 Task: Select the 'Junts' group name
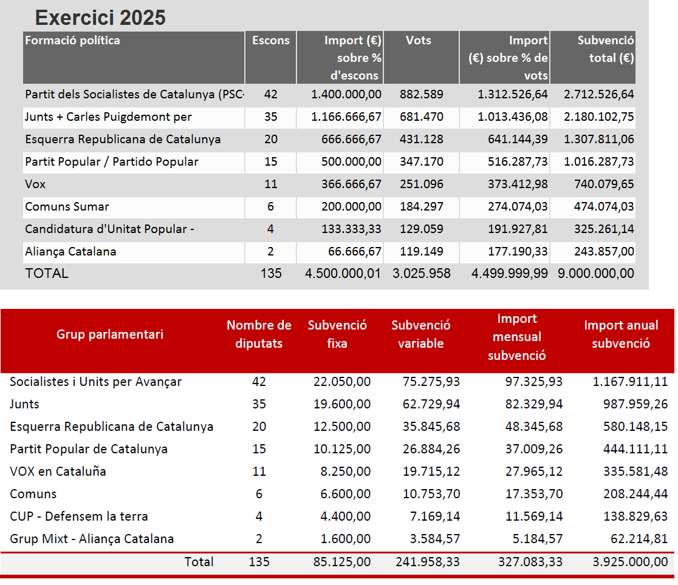point(24,404)
